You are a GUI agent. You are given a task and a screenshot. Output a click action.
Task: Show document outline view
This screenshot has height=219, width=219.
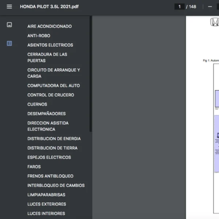9,43
